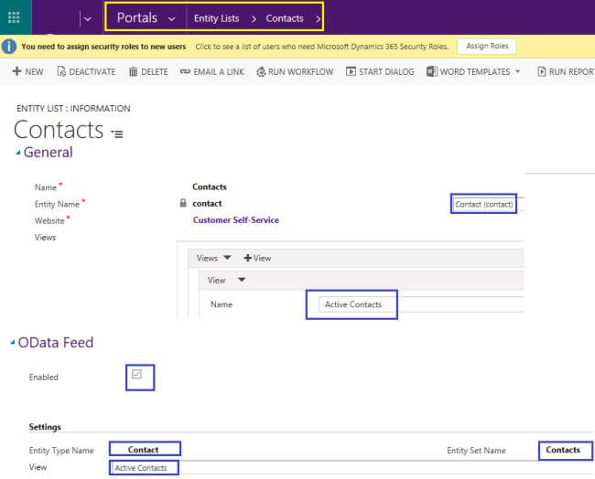Click the plus icon for NEW
This screenshot has width=595, height=479.
coord(16,71)
